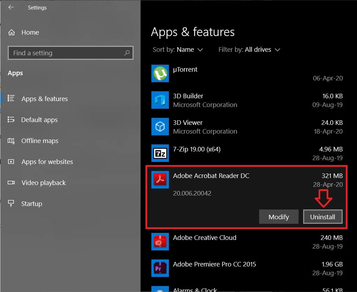Click the Apps section header in sidebar
Screen dimensions: 357x292
[x=15, y=73]
